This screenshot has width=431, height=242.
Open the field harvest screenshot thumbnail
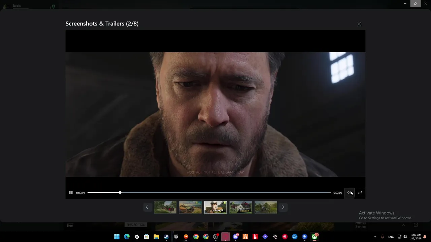click(190, 207)
